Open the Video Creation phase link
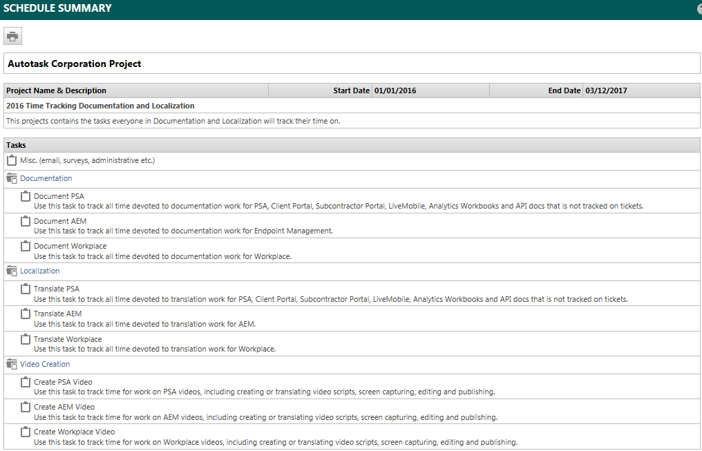 click(x=45, y=364)
